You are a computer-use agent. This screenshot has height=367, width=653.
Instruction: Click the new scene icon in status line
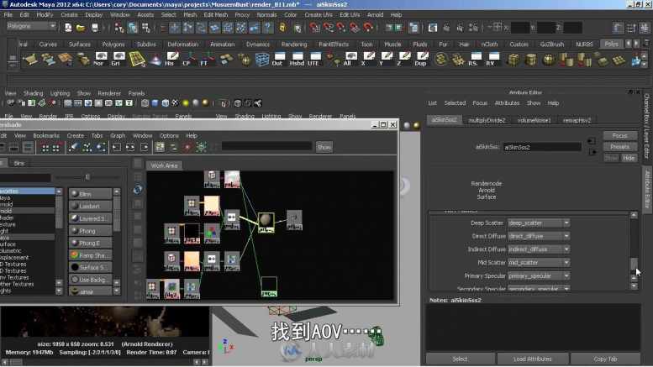point(68,28)
